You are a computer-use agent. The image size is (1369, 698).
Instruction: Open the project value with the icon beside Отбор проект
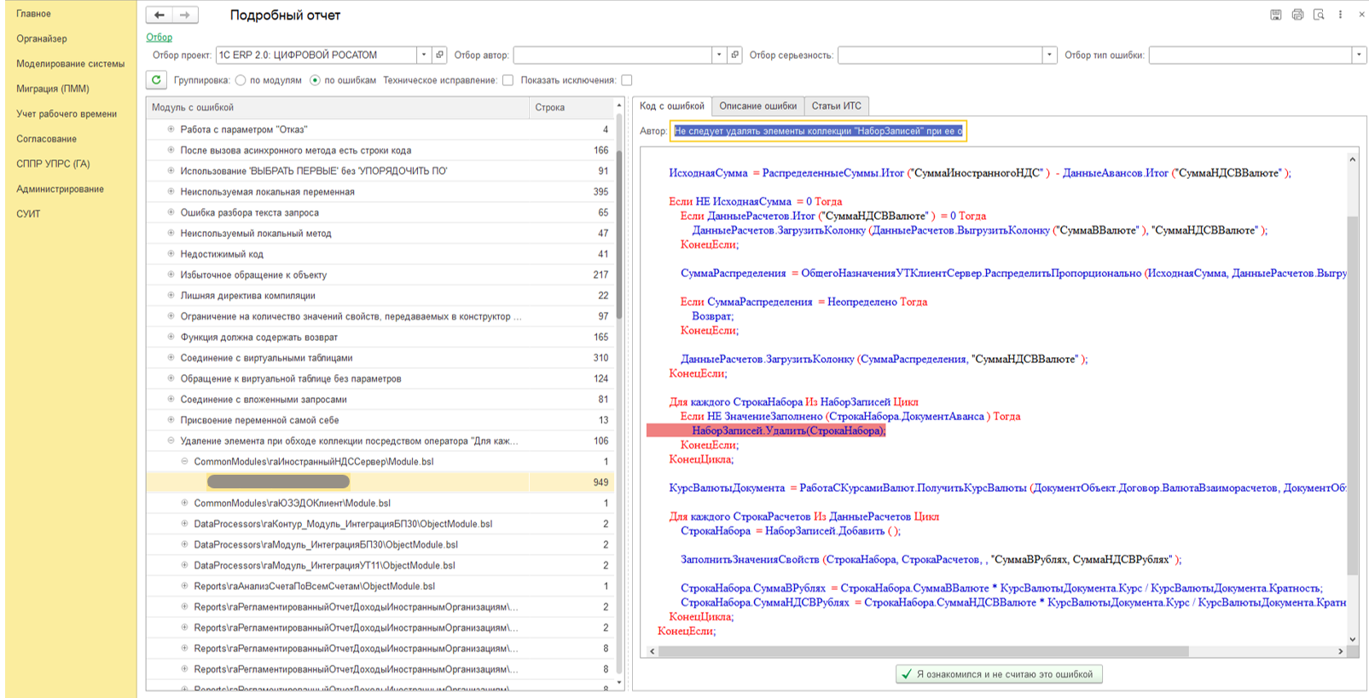point(440,55)
